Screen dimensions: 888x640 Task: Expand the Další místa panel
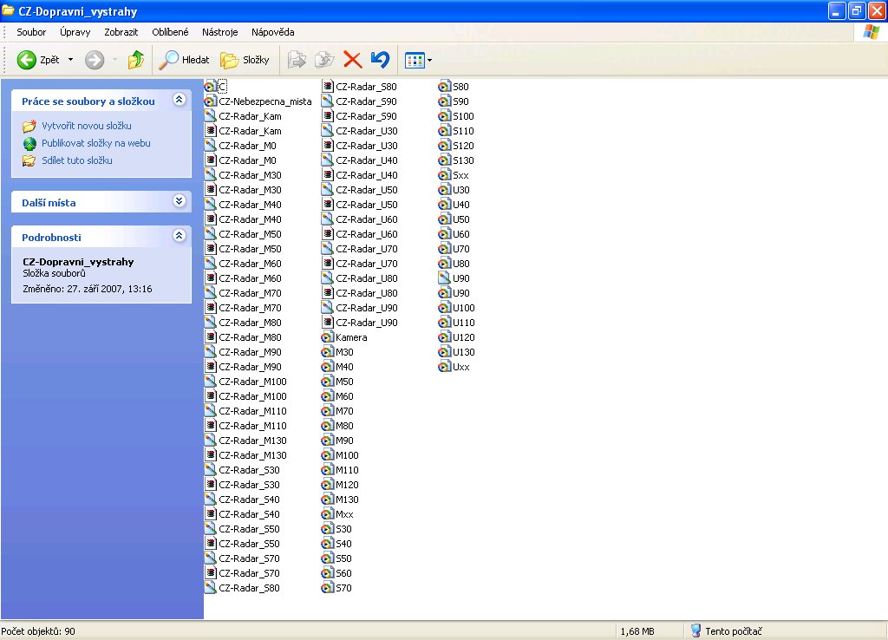[180, 201]
